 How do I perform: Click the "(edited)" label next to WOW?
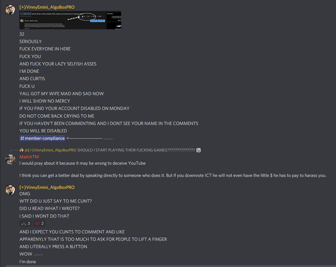click(x=38, y=255)
